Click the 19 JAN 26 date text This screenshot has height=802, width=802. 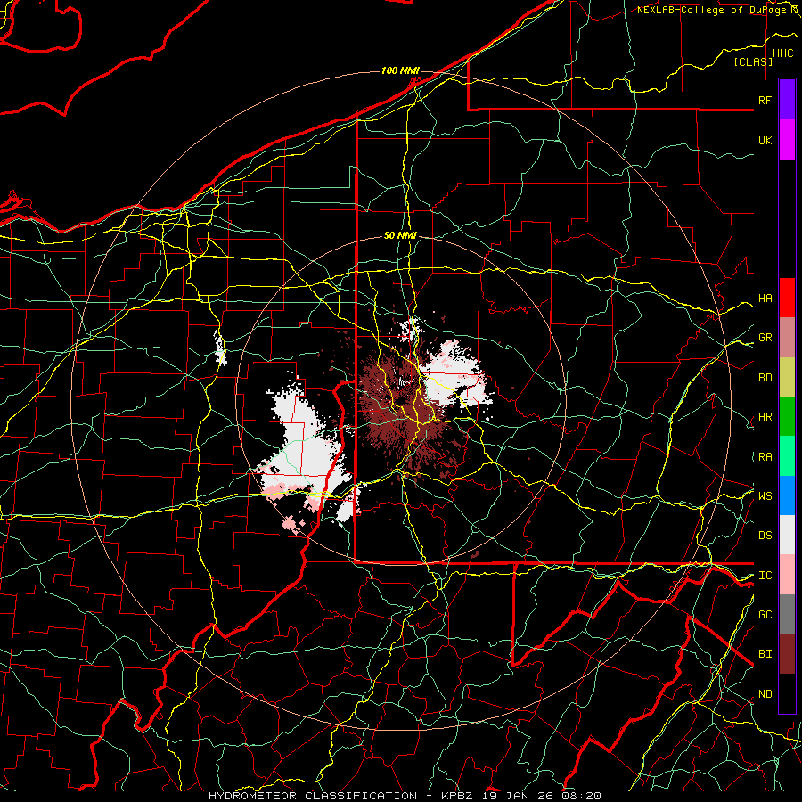point(517,796)
